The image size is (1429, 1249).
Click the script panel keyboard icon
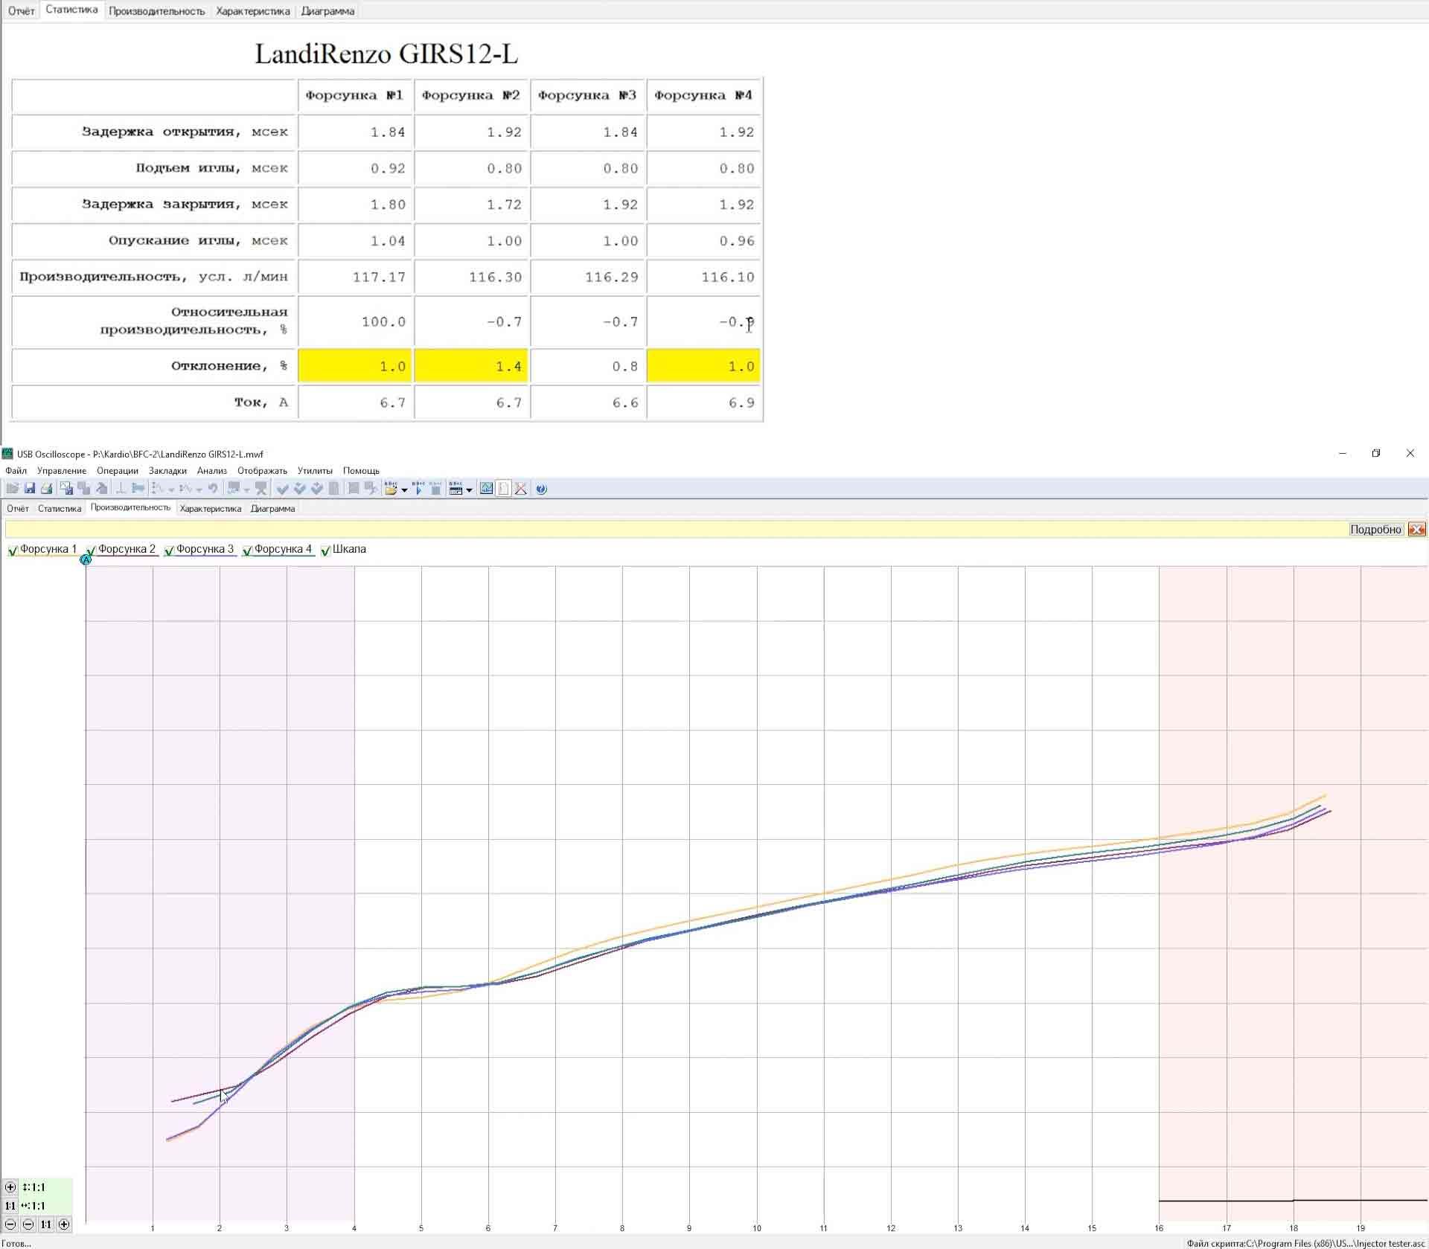[x=455, y=488]
